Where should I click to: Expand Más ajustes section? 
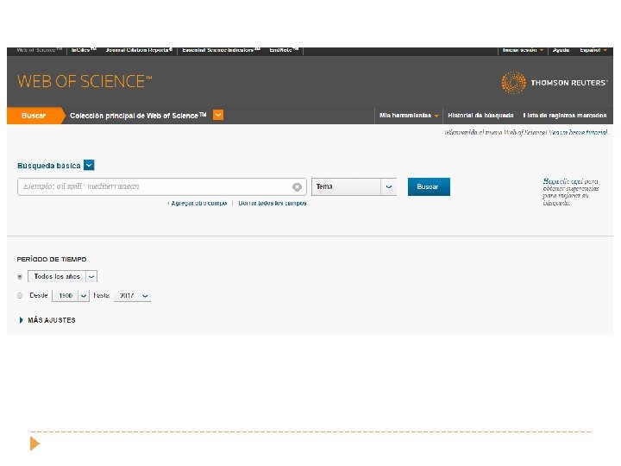coord(47,320)
